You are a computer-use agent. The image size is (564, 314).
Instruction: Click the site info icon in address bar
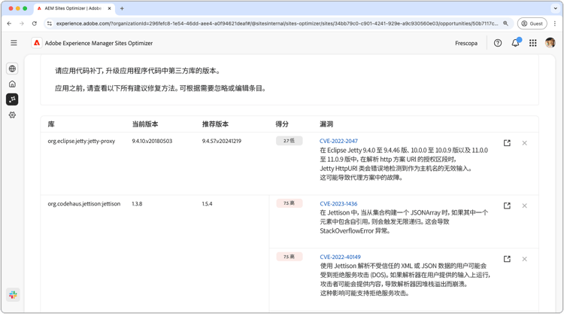point(50,23)
